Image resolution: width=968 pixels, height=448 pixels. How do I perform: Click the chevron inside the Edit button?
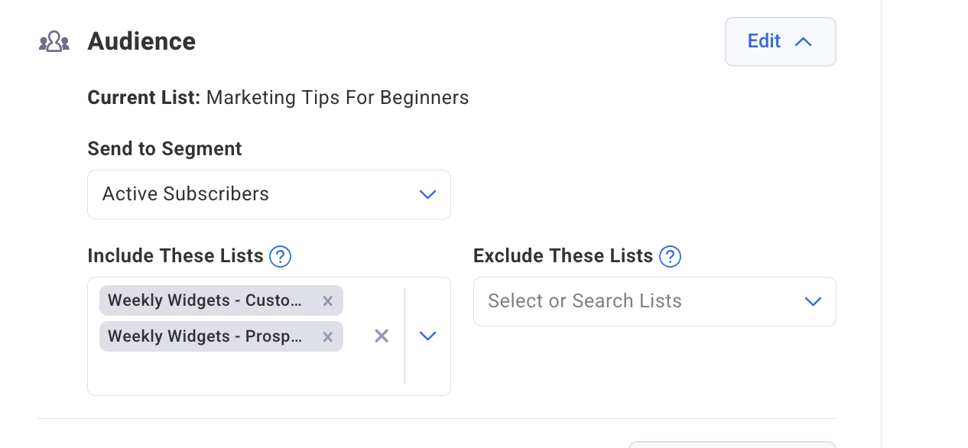tap(803, 41)
